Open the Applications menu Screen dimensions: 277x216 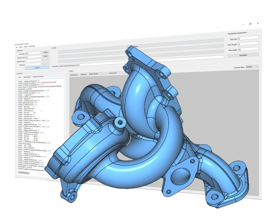click(x=32, y=46)
